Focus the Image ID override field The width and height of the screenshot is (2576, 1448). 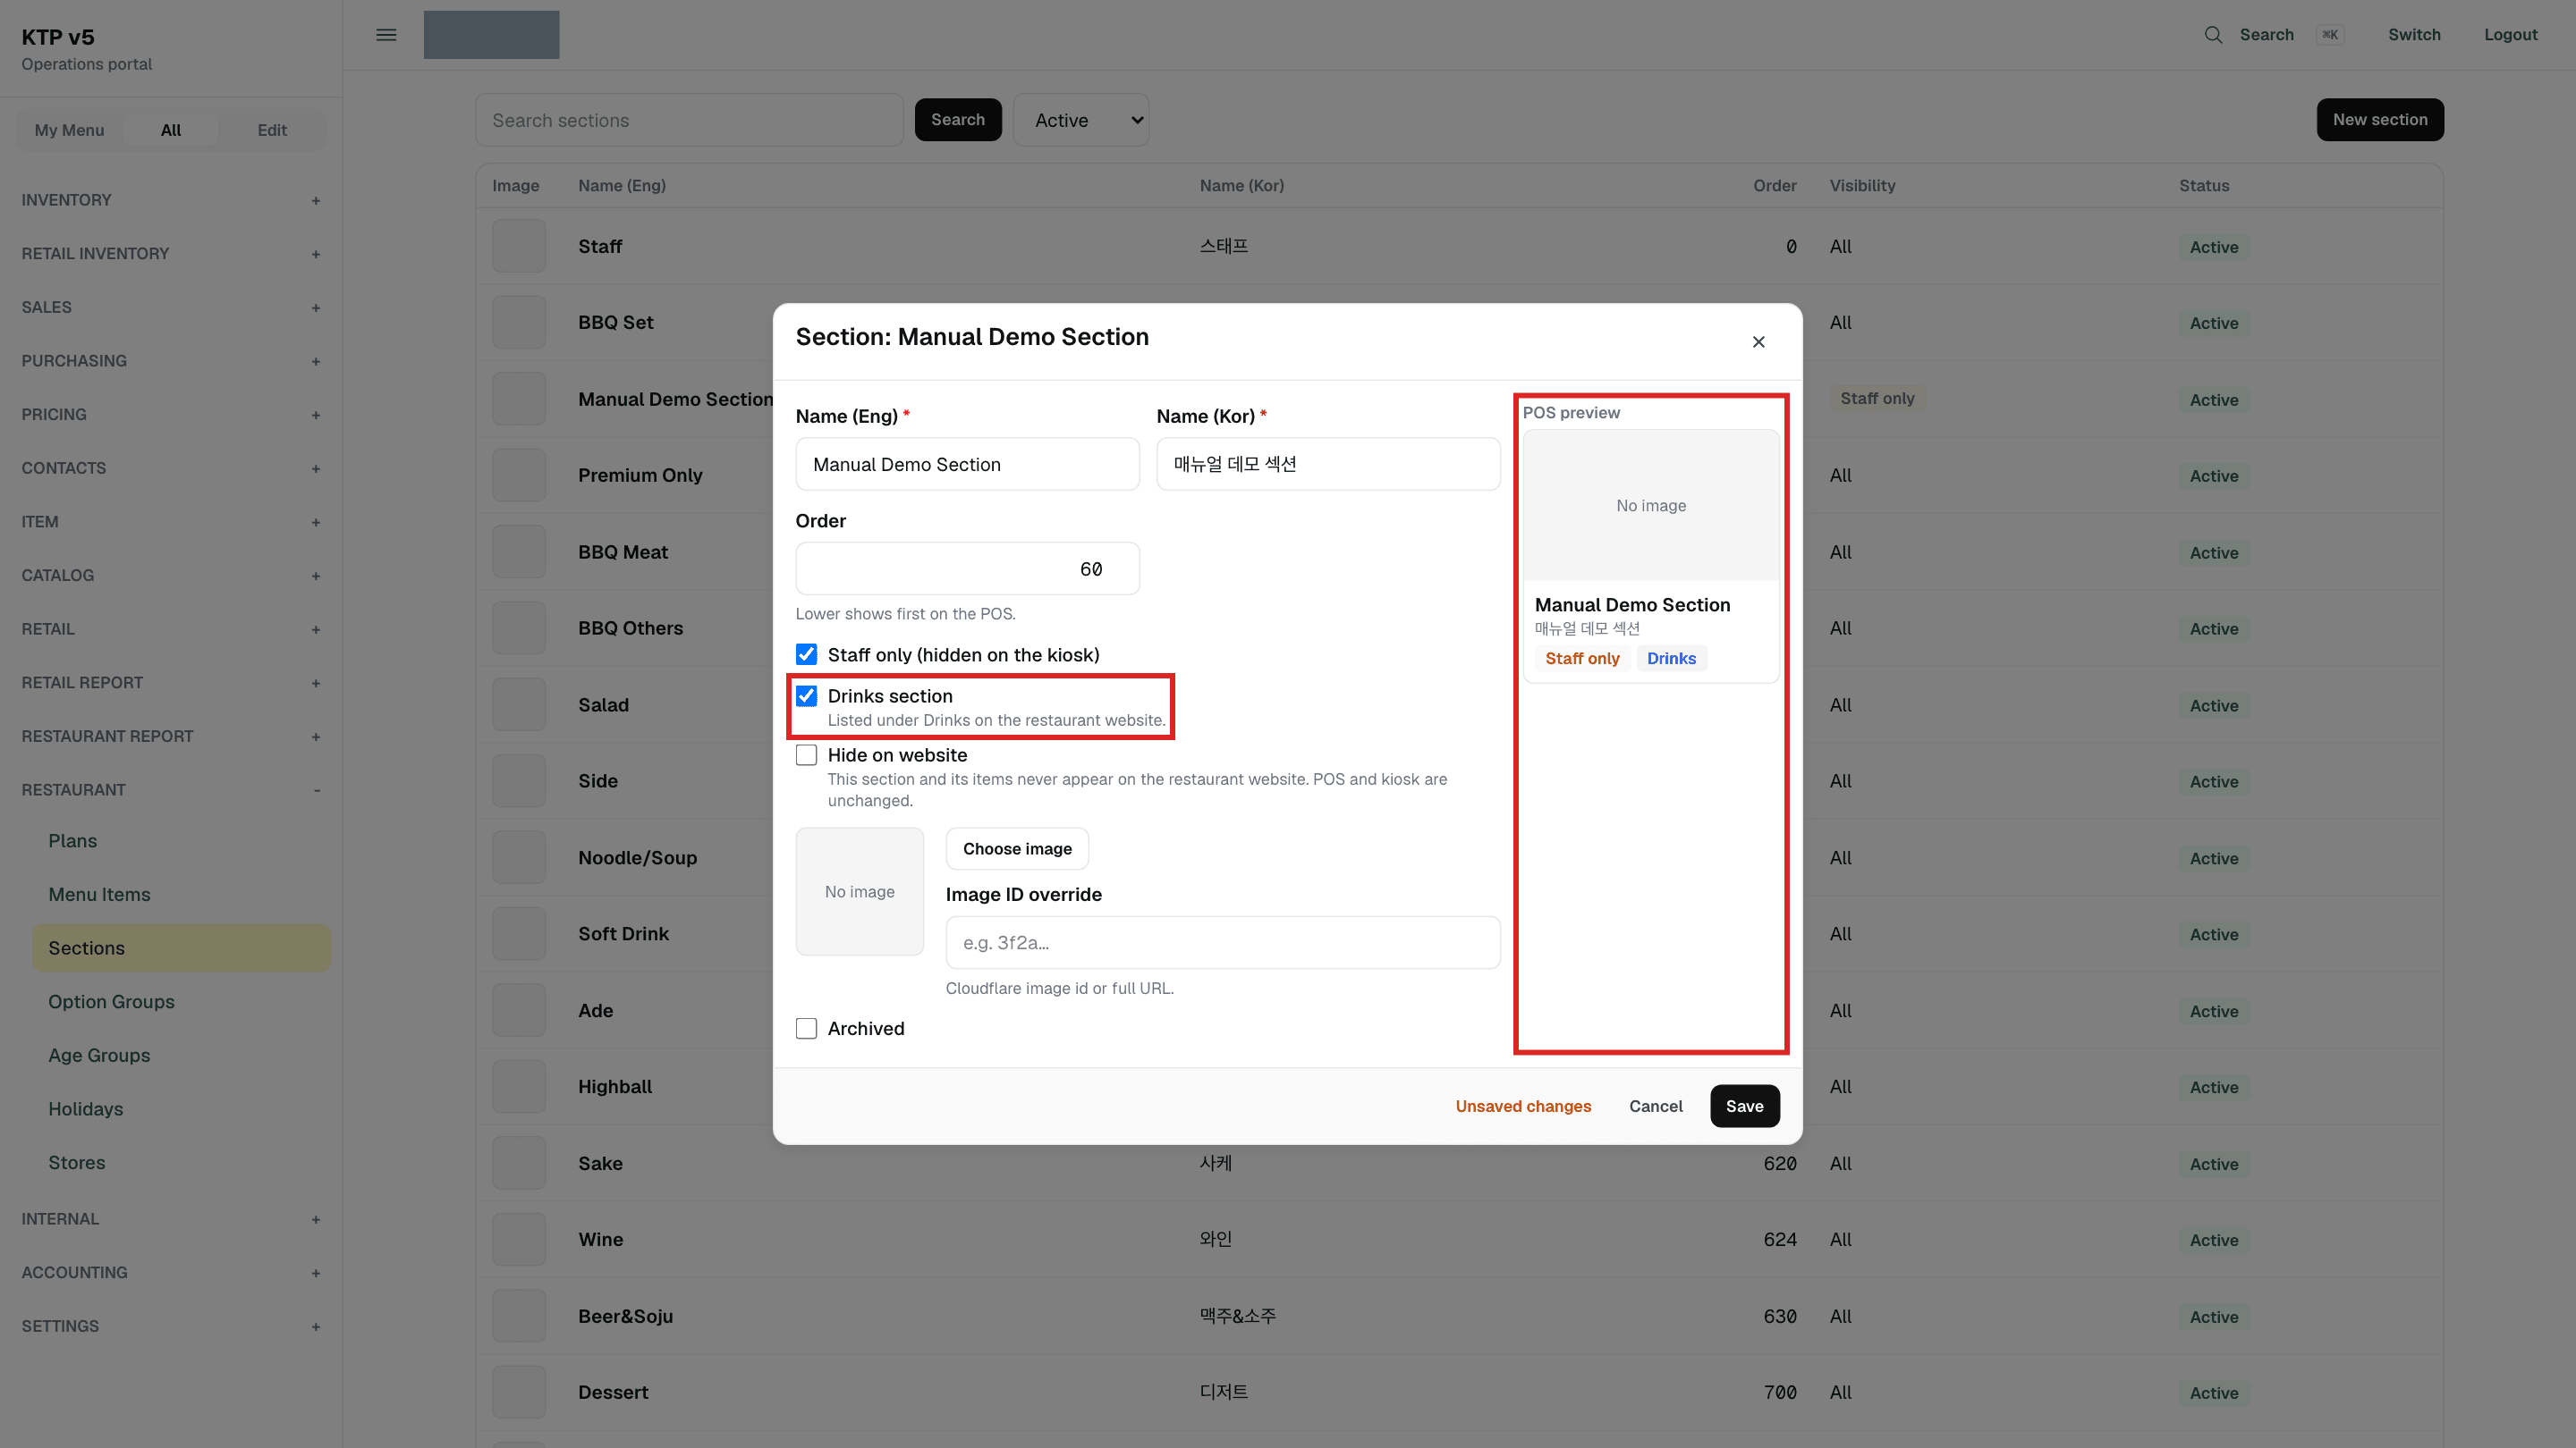point(1222,942)
